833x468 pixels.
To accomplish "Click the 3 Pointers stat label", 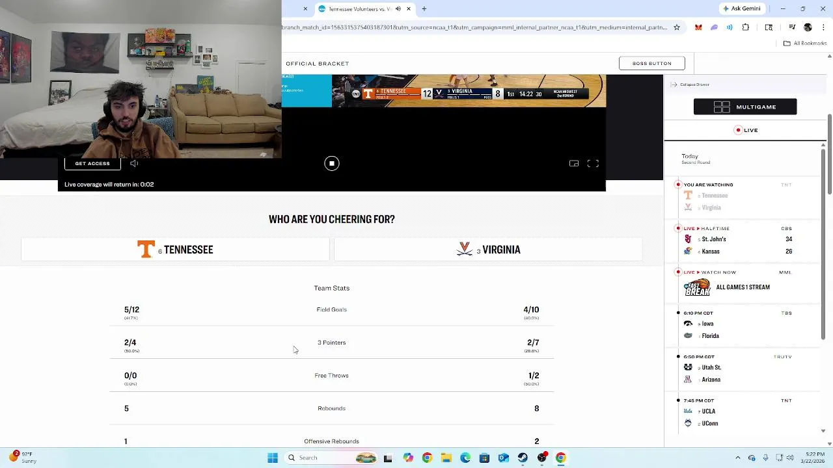I will click(x=331, y=343).
